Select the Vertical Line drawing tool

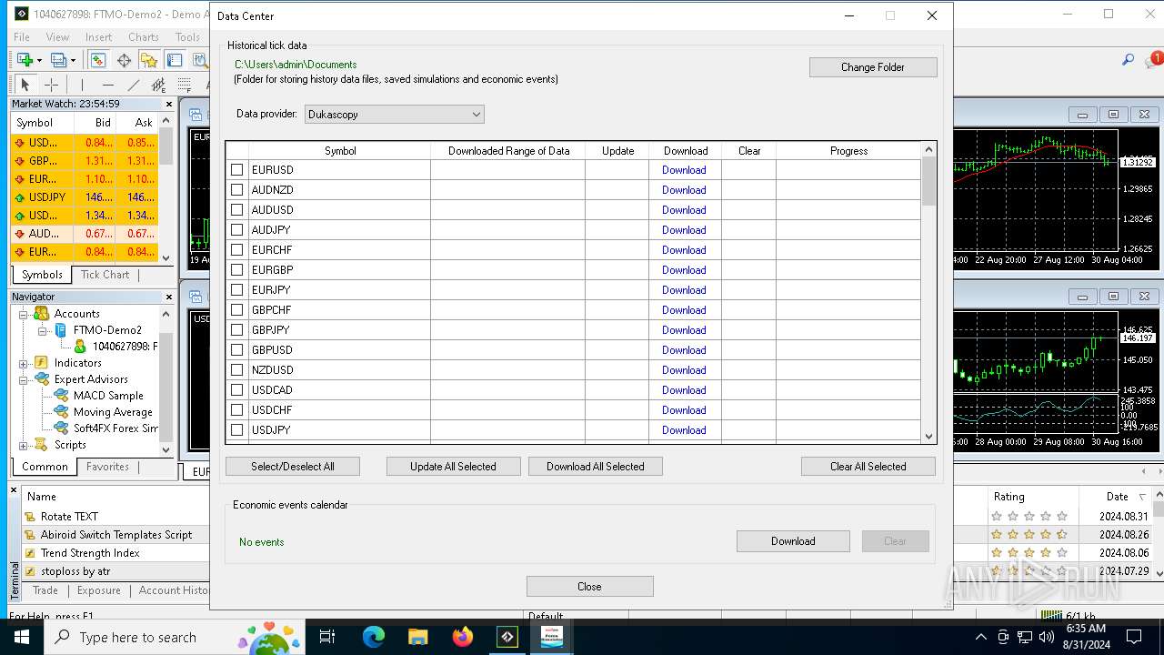pyautogui.click(x=82, y=85)
